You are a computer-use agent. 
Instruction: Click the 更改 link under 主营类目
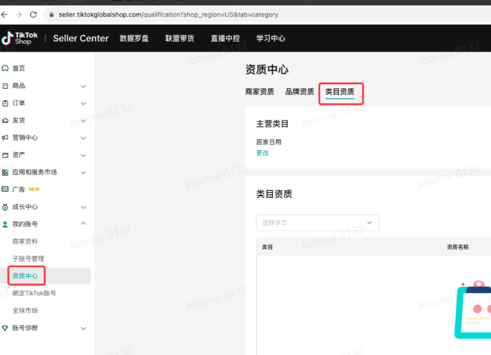point(262,153)
